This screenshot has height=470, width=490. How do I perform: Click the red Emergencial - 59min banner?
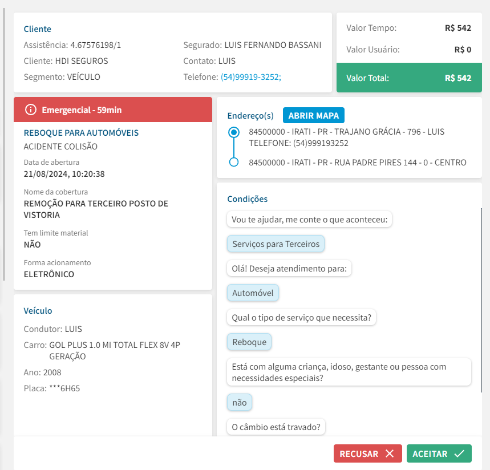pos(113,110)
